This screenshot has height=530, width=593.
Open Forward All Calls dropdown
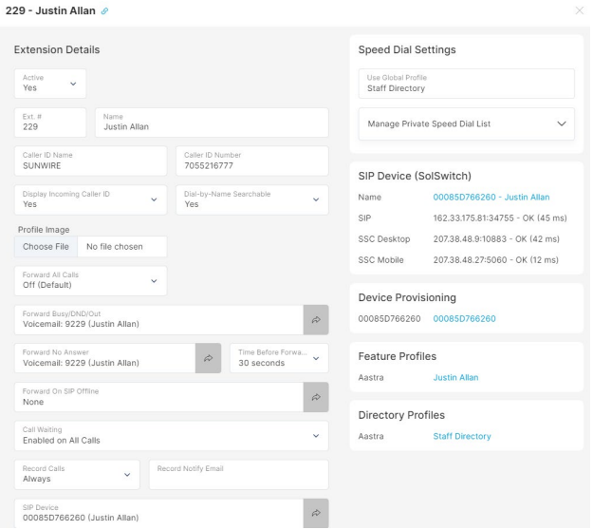tap(90, 281)
